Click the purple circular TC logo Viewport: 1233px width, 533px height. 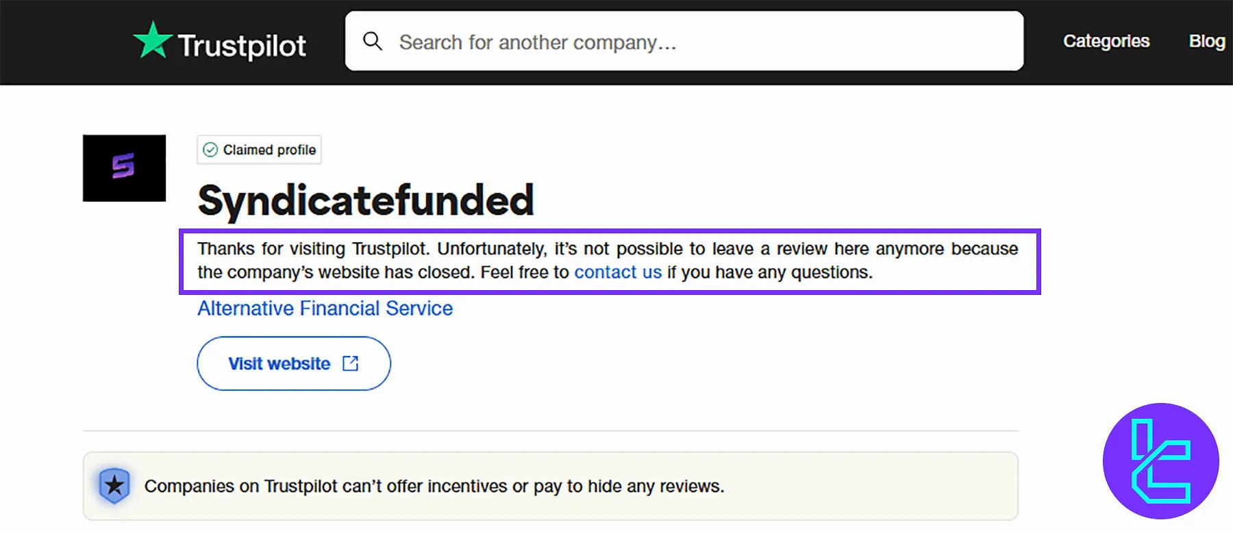point(1160,461)
